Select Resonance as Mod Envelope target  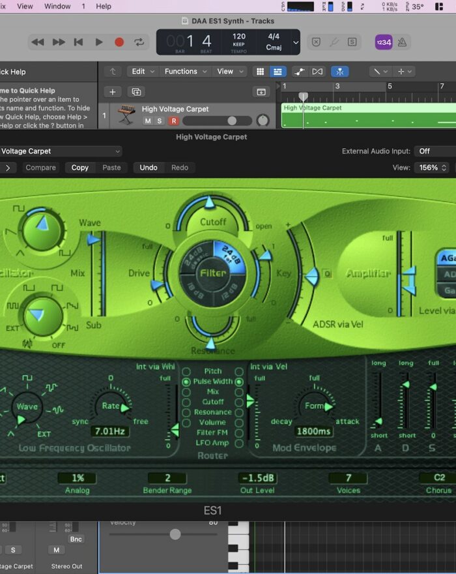[239, 412]
